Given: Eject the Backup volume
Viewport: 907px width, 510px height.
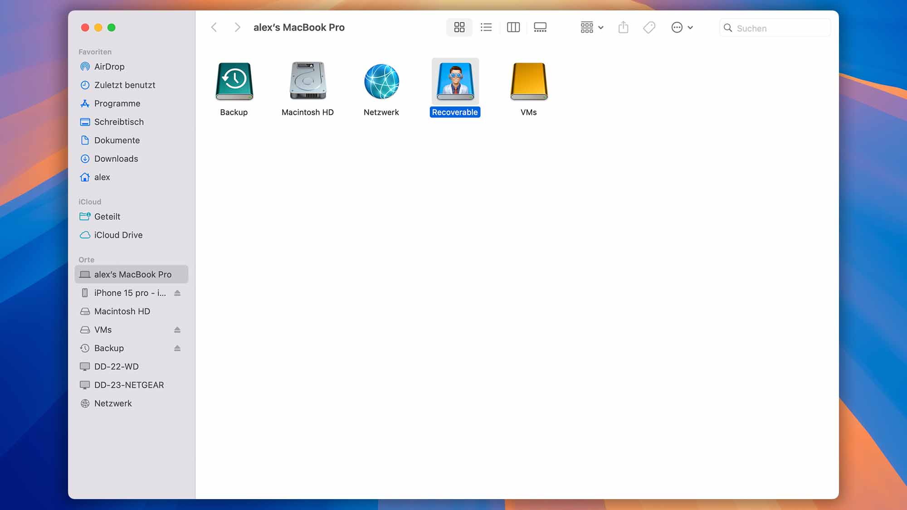Looking at the screenshot, I should tap(177, 348).
